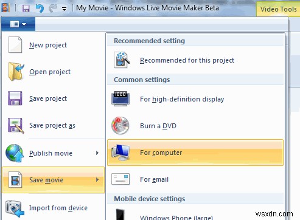300x220 pixels.
Task: Choose New project from the menu
Action: point(54,45)
